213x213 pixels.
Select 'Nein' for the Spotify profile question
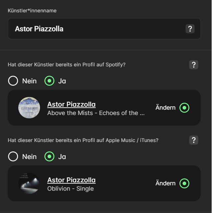pos(13,81)
